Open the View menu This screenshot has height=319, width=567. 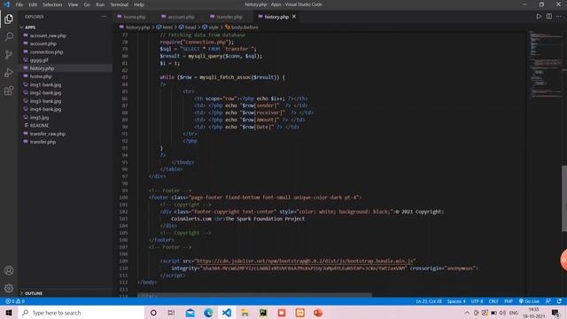pyautogui.click(x=73, y=4)
